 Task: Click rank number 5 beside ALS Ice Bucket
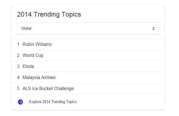18,88
